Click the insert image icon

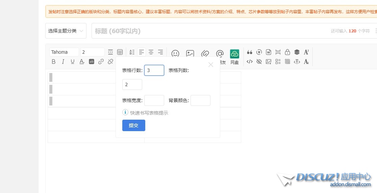click(x=190, y=53)
